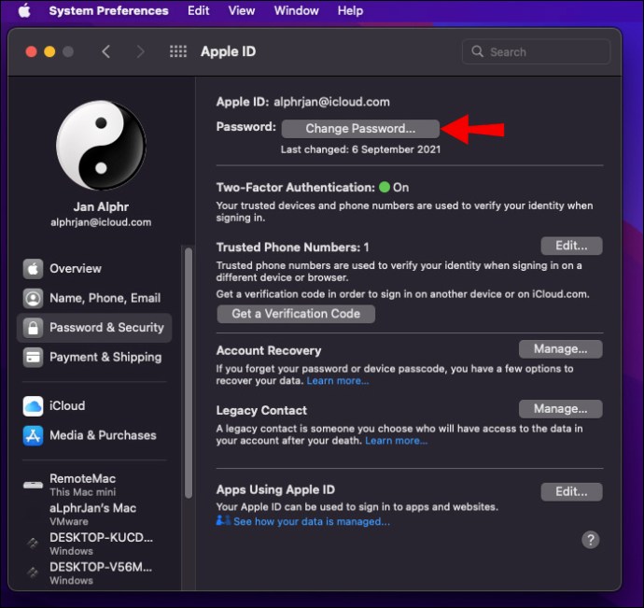The width and height of the screenshot is (644, 608).
Task: Open the Edit menu in menu bar
Action: click(x=198, y=11)
